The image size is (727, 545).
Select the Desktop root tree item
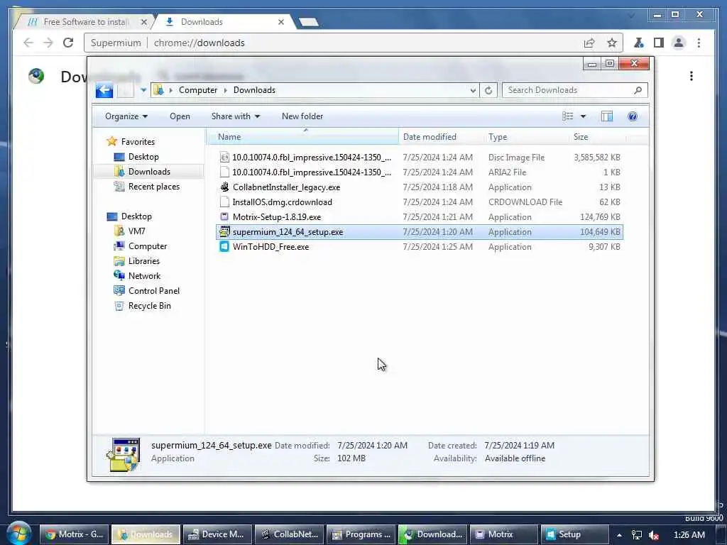pos(136,216)
